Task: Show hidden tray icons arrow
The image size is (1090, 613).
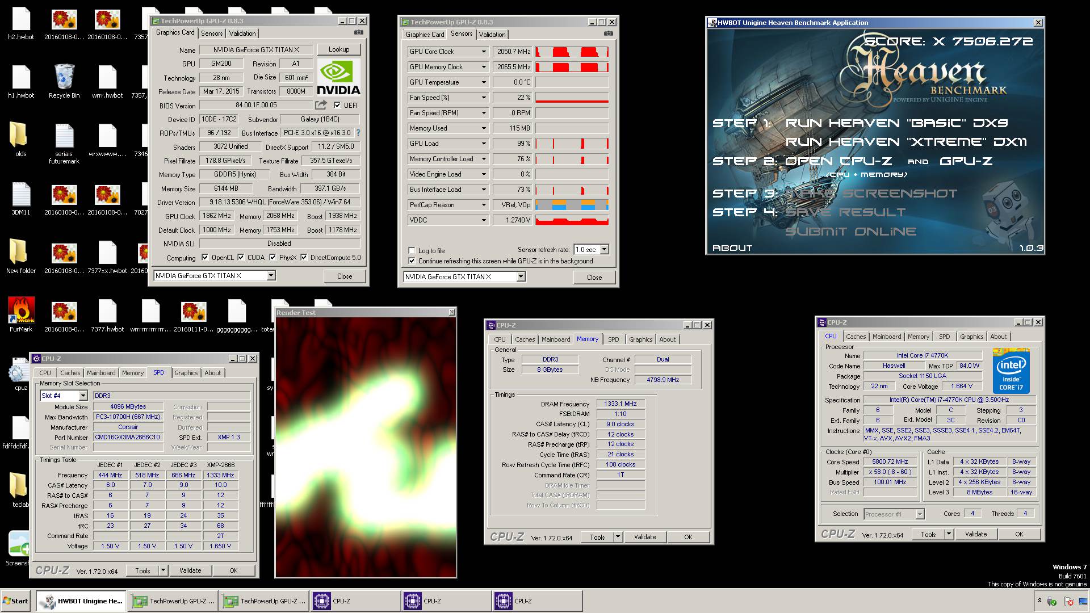Action: (x=1039, y=600)
